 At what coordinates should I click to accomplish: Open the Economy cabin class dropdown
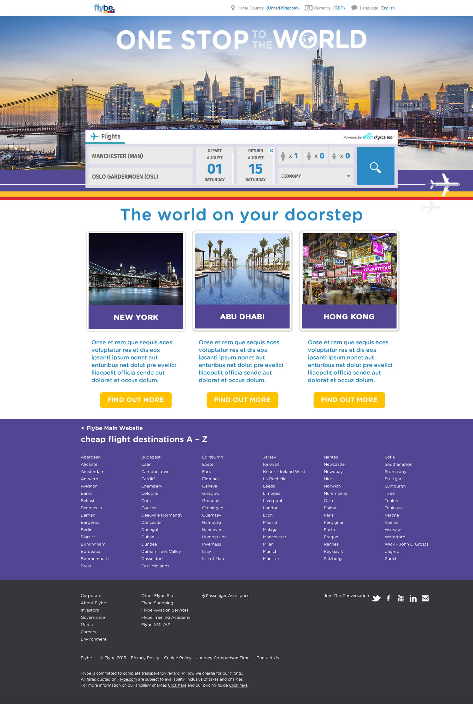(315, 176)
